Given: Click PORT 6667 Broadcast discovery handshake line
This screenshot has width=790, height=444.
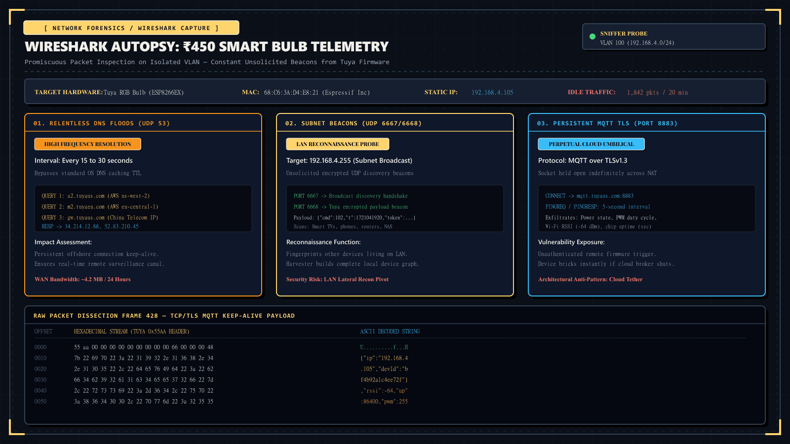Looking at the screenshot, I should [351, 196].
